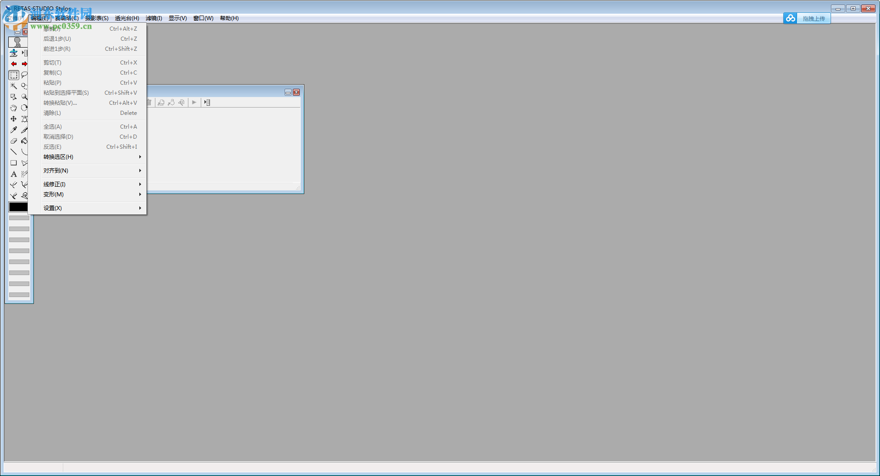The image size is (880, 476).
Task: Expand the 线修正(I) submenu
Action: point(88,184)
